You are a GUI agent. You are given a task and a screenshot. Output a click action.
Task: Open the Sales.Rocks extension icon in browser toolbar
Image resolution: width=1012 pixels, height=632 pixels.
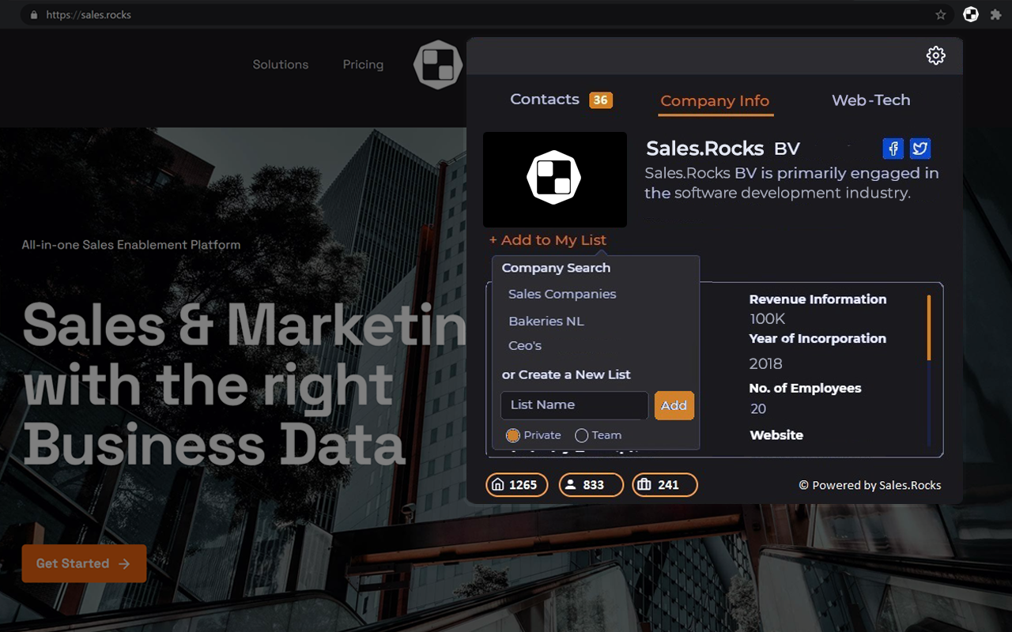970,14
